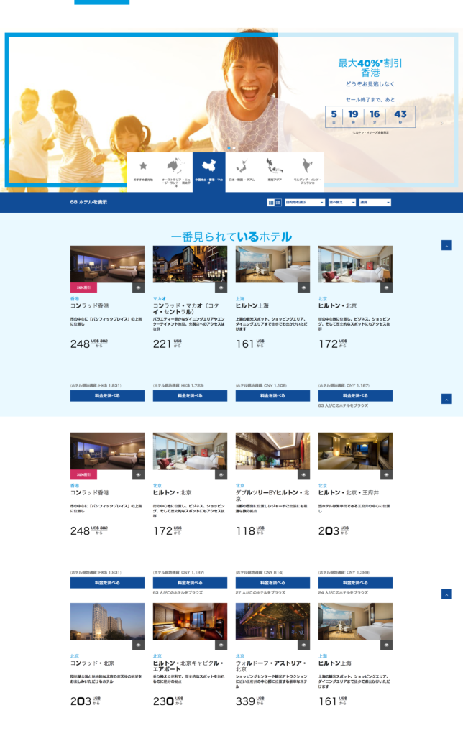Switch to grid view icon
Screen dimensions: 463x736
271,202
